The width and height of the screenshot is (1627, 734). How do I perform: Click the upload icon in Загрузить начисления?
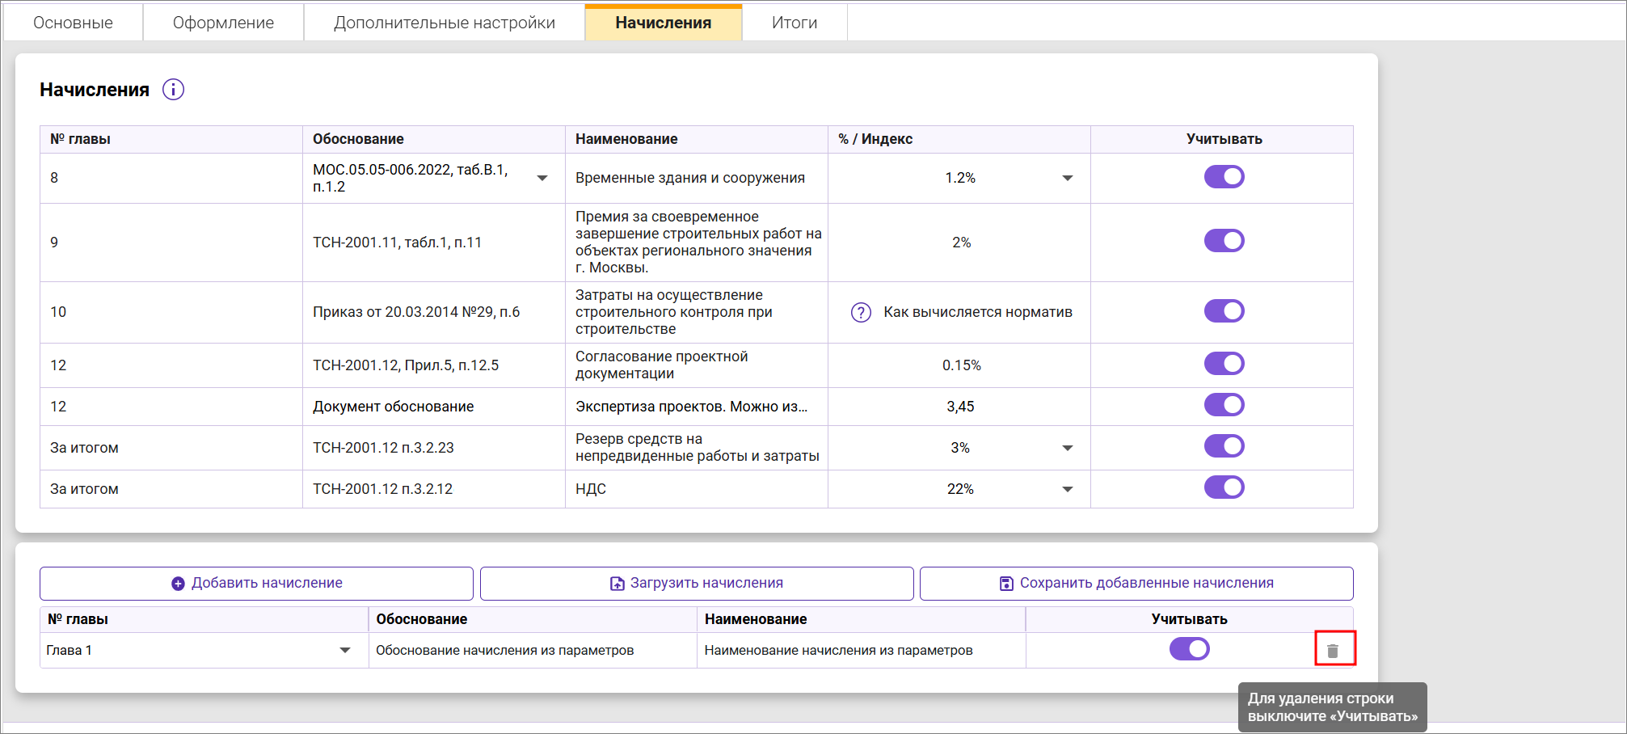pyautogui.click(x=617, y=584)
